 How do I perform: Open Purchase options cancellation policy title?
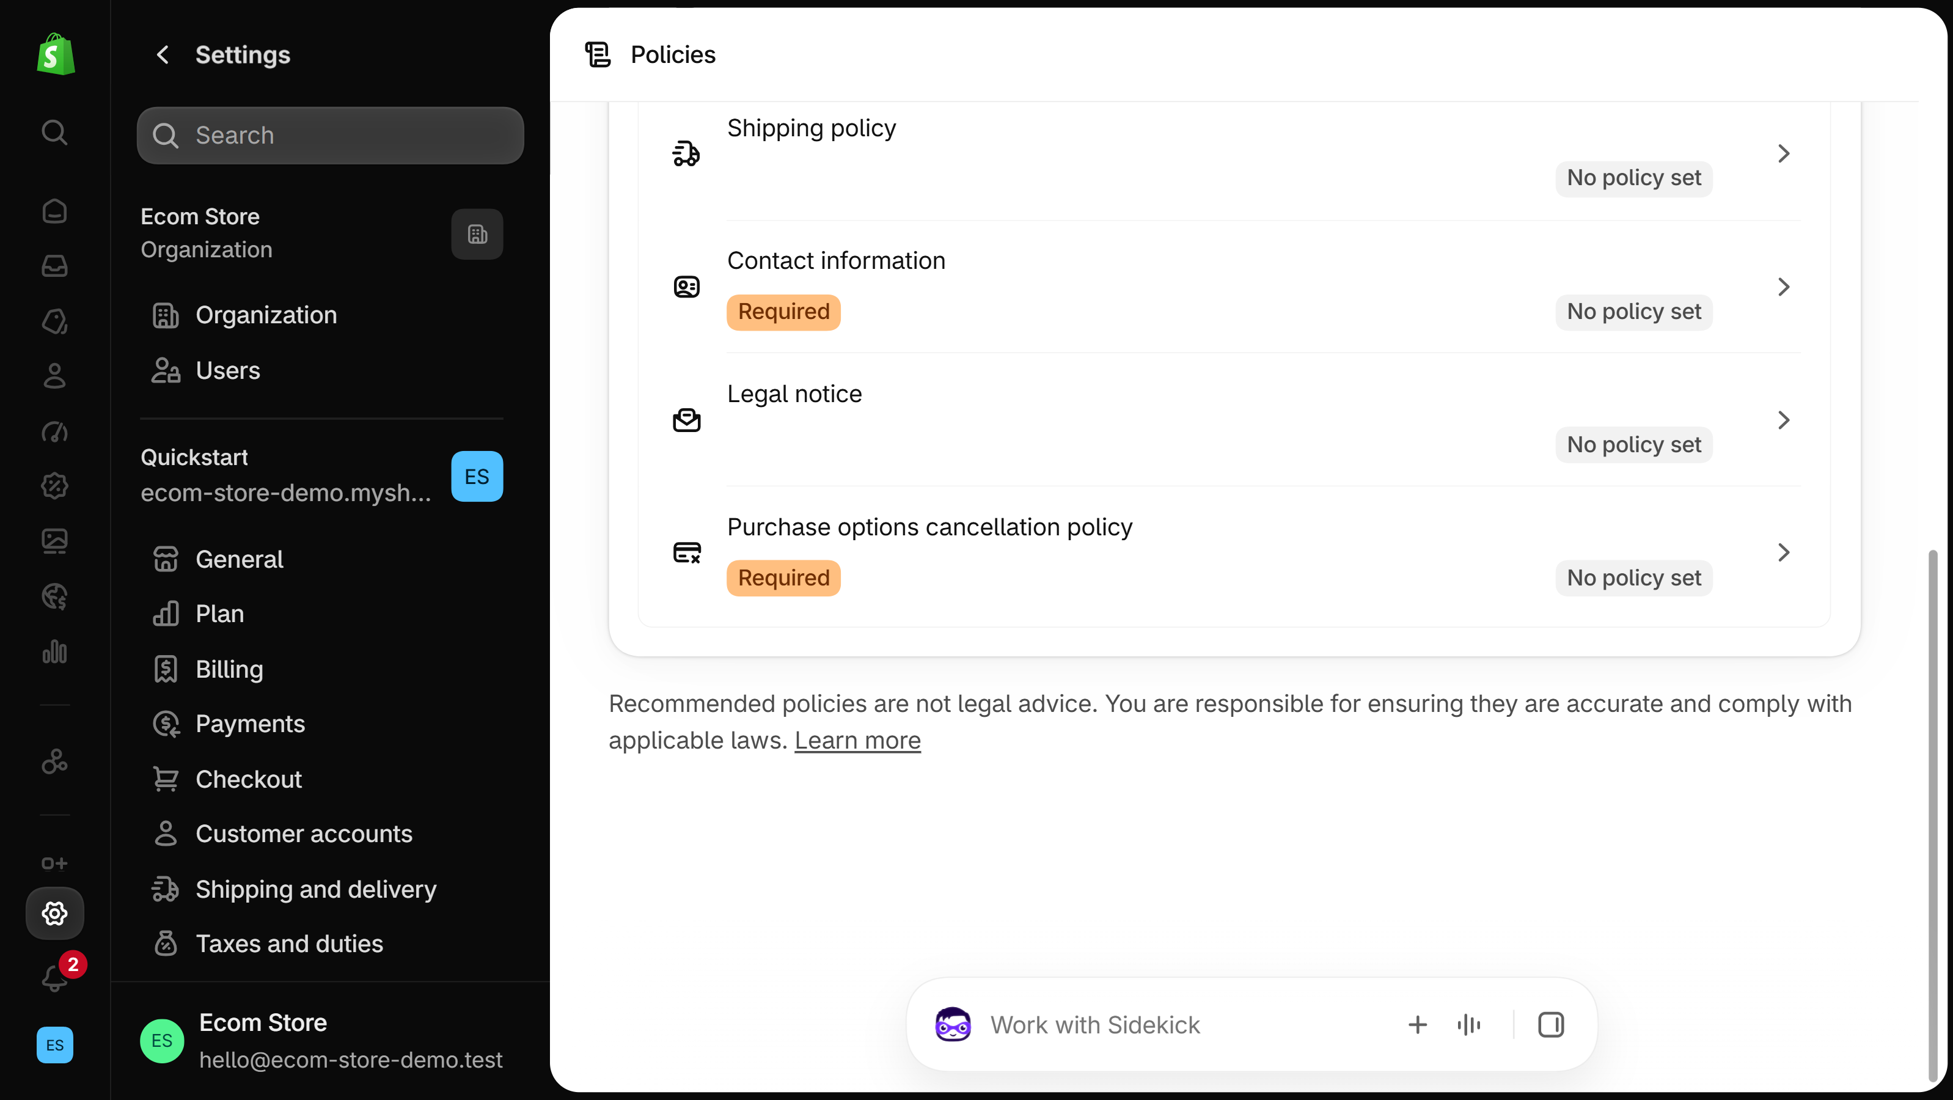click(929, 527)
